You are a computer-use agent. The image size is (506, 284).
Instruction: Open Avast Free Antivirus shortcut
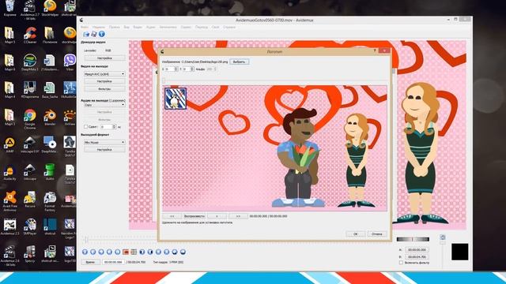point(9,201)
